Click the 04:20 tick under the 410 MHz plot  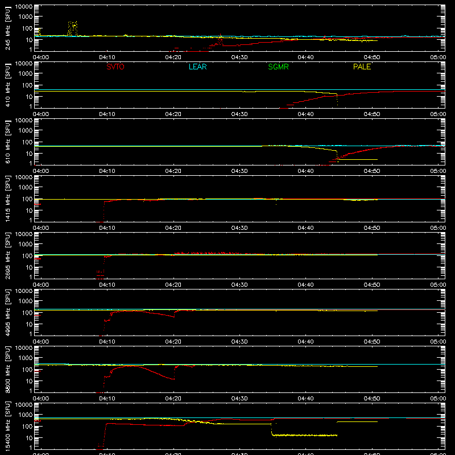pyautogui.click(x=173, y=114)
